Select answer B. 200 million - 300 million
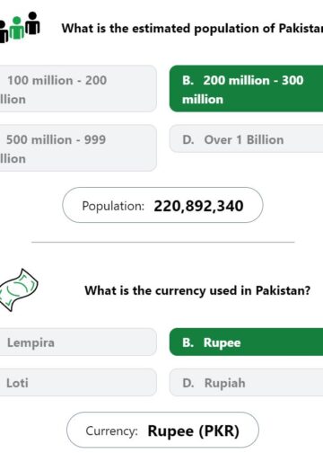This screenshot has width=323, height=453. click(x=246, y=89)
